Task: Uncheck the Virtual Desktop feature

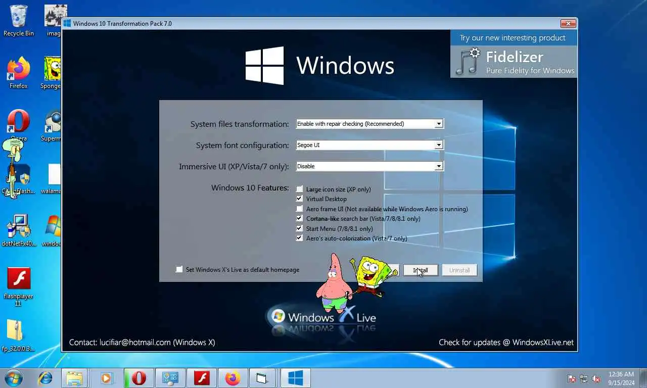Action: (299, 199)
